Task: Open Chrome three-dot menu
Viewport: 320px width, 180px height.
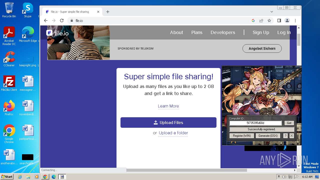Action: pyautogui.click(x=295, y=21)
